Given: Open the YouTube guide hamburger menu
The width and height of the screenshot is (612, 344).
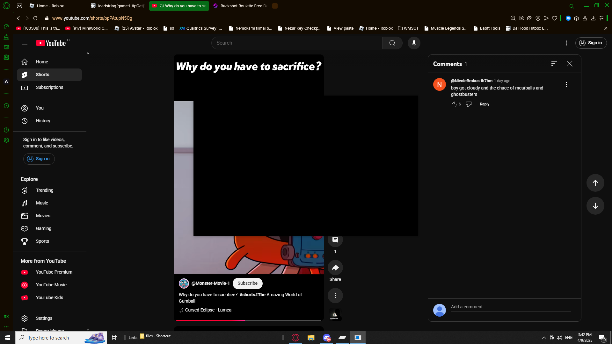Looking at the screenshot, I should click(x=25, y=43).
